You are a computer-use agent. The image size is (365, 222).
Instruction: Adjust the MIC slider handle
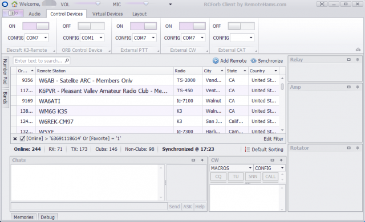[146, 3]
